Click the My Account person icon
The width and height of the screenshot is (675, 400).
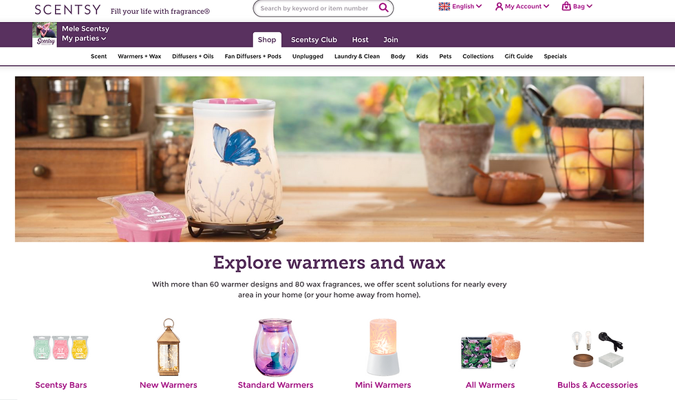point(499,6)
